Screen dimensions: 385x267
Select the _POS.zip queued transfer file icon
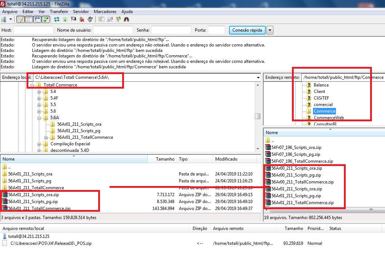[x=5, y=243]
